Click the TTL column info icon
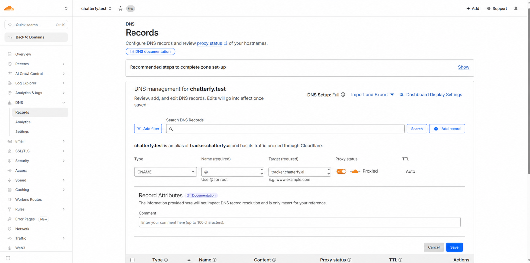The width and height of the screenshot is (530, 263). (400, 260)
